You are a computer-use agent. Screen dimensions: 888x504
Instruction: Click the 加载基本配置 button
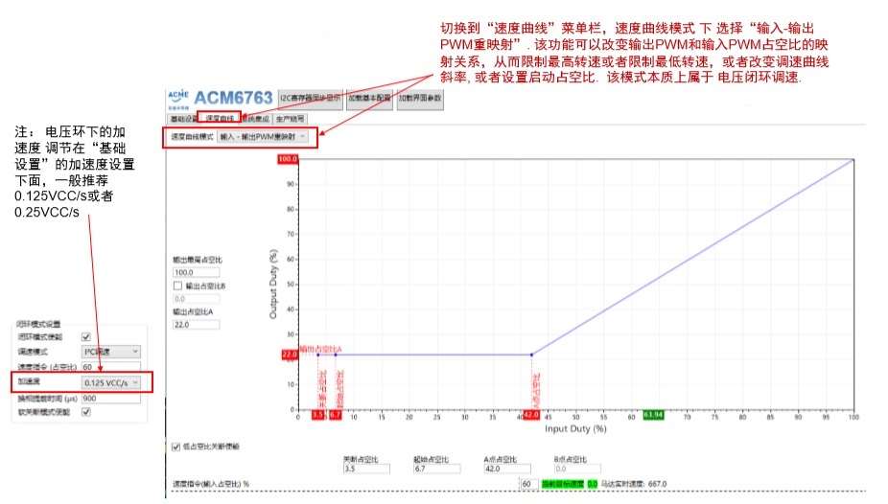(x=369, y=98)
